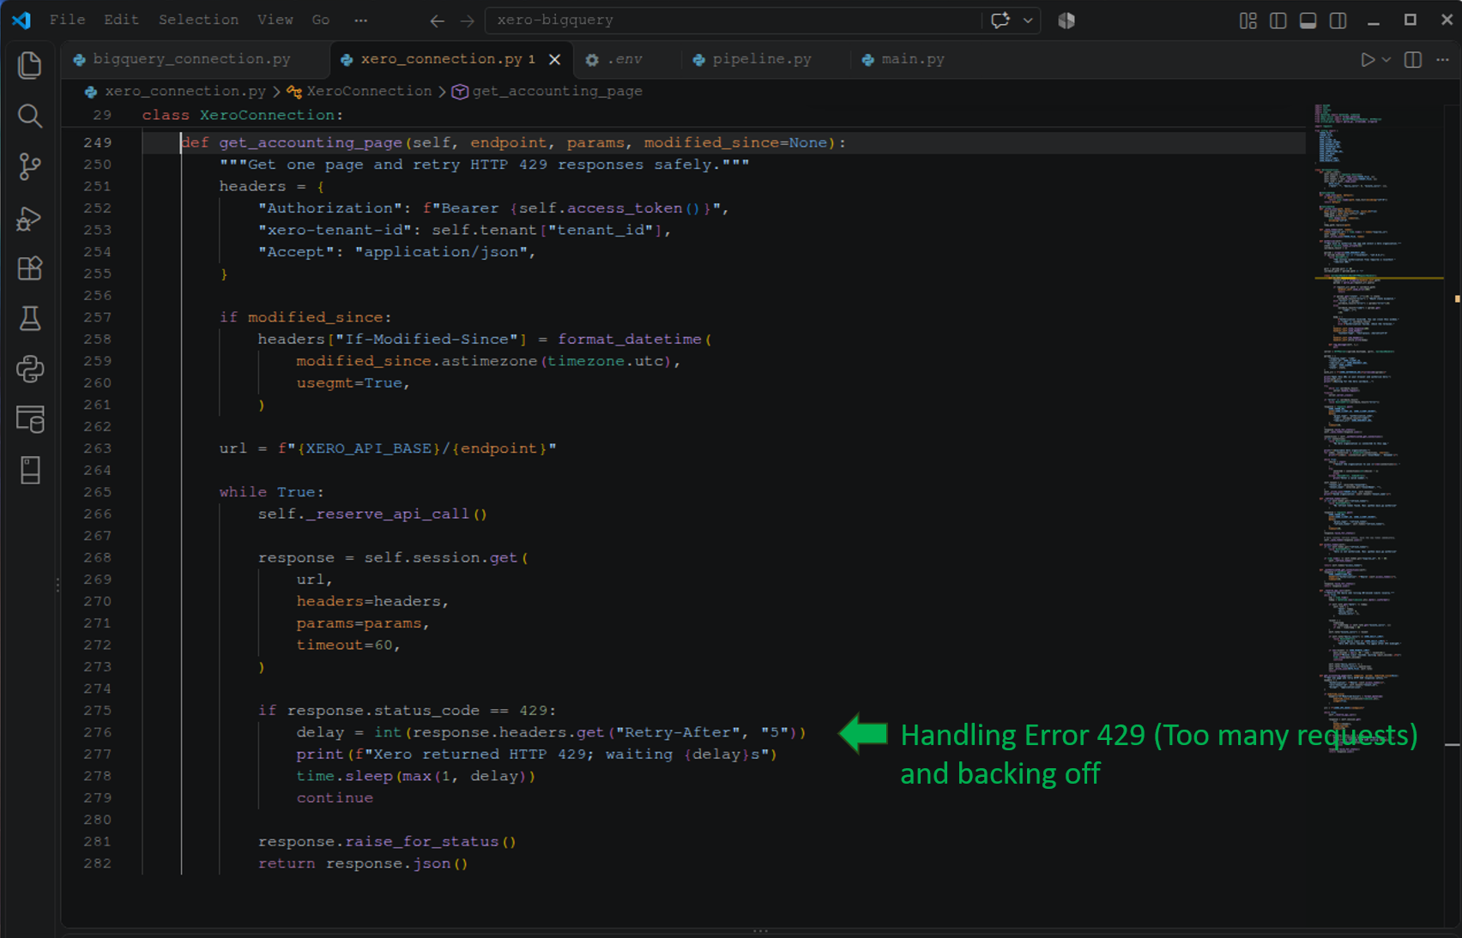The image size is (1462, 938).
Task: Expand breadcrumb XeroConnection class symbol
Action: pos(359,91)
